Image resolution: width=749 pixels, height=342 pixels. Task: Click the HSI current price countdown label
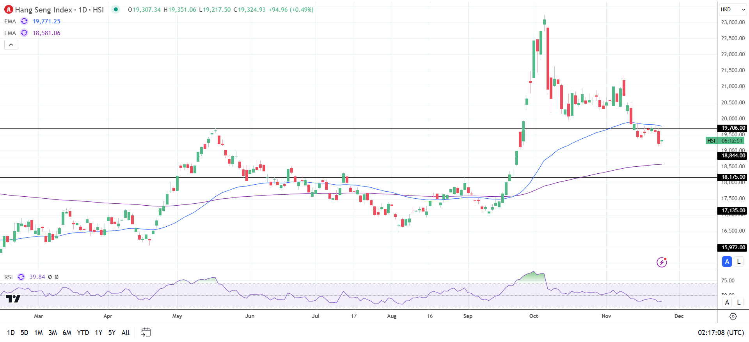point(725,141)
